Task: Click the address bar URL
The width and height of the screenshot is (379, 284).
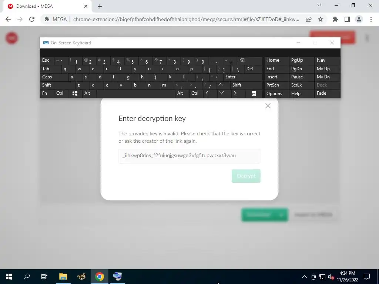Action: pyautogui.click(x=186, y=19)
